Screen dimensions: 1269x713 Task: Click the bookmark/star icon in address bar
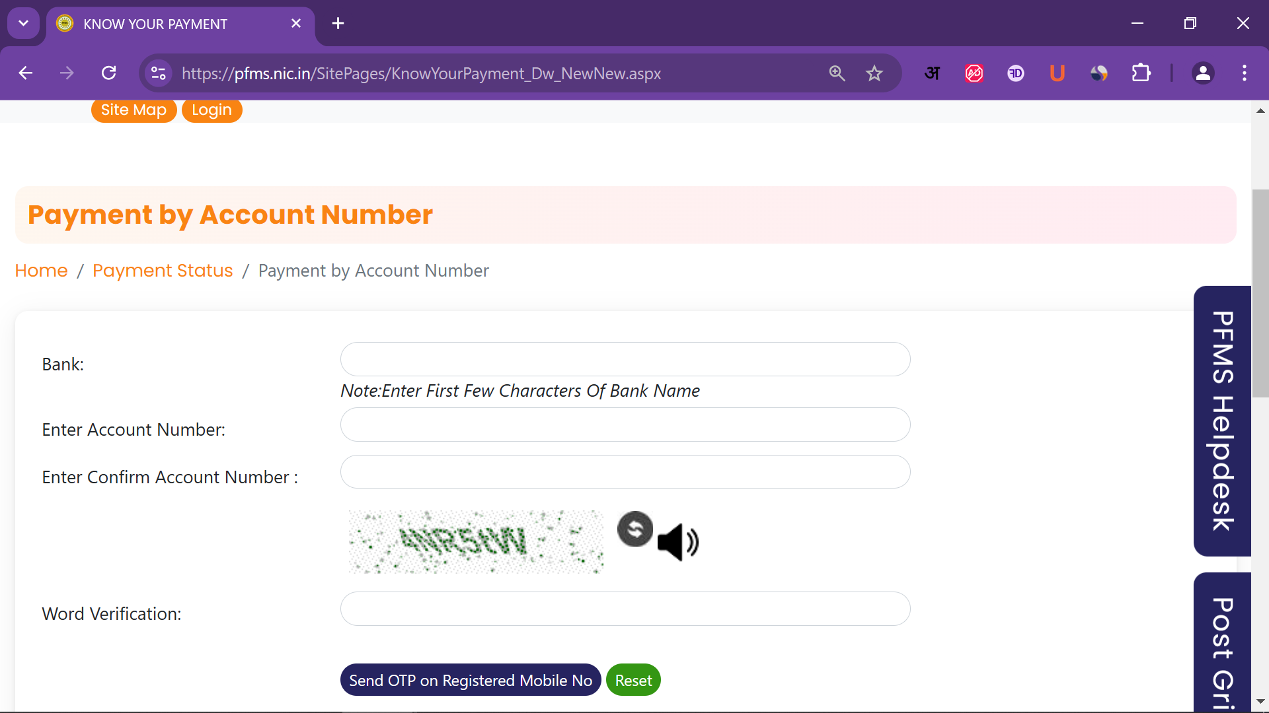point(876,73)
